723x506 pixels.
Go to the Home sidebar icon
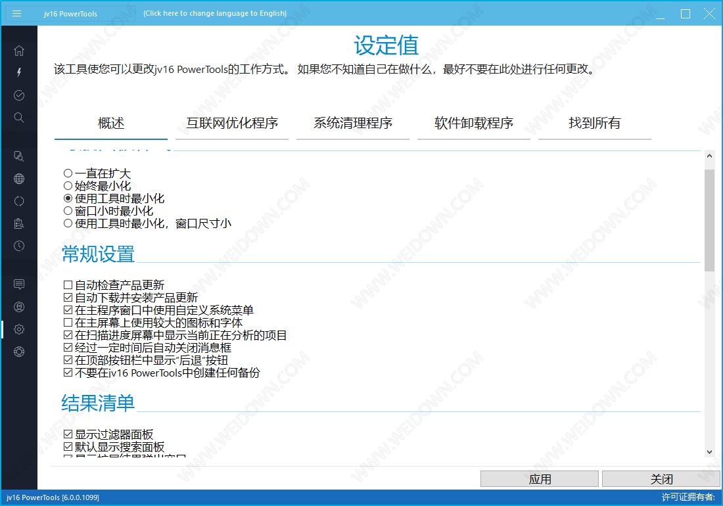click(19, 51)
